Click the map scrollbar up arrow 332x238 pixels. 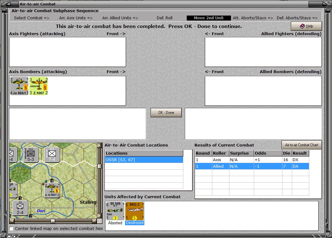(x=99, y=145)
